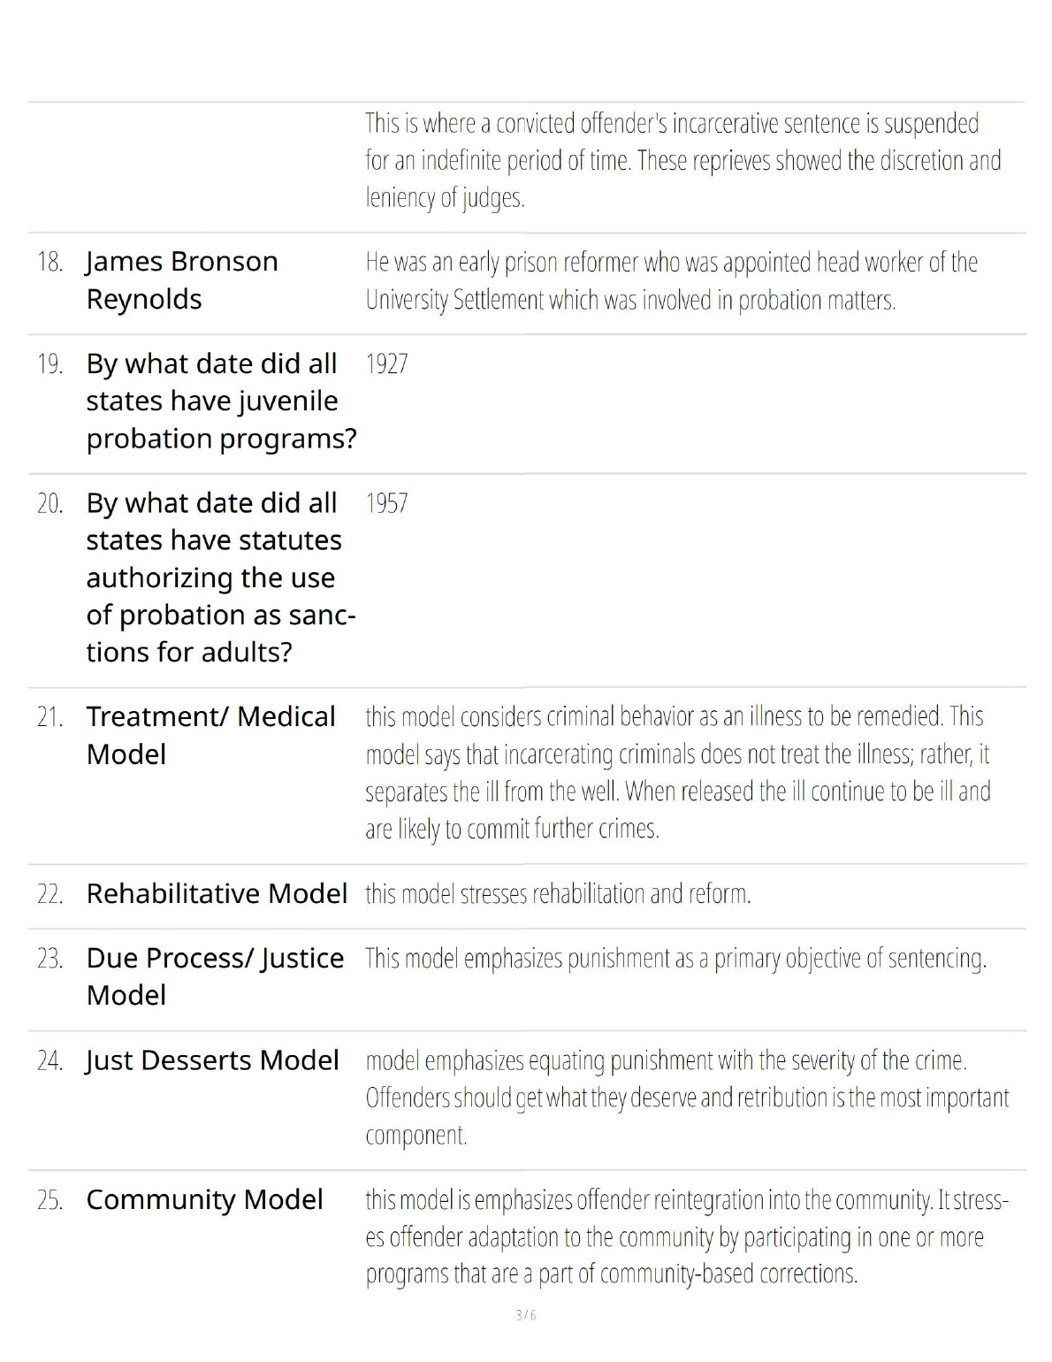Click the 3/6 page number indicator
The height and width of the screenshot is (1362, 1052).
pos(526,1315)
